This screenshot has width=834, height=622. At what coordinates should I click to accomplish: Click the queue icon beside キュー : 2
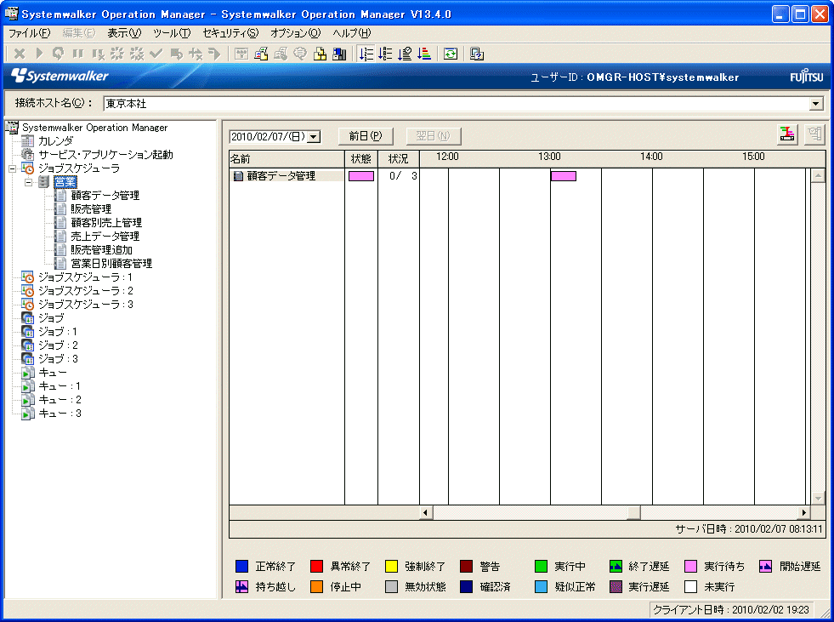pyautogui.click(x=28, y=400)
